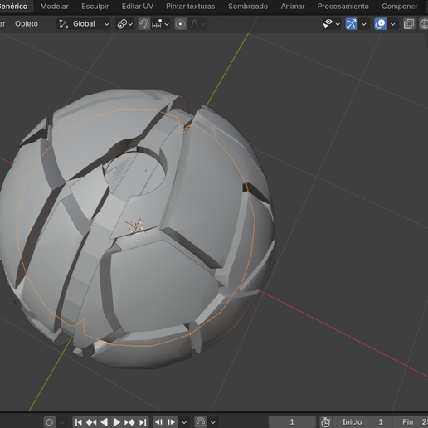The image size is (428, 428).
Task: Jump to the timeline end frame
Action: (x=143, y=422)
